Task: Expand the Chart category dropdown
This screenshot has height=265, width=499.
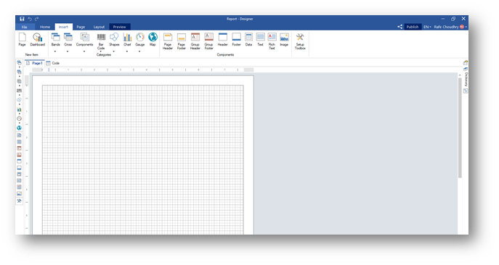Action: pos(127,51)
